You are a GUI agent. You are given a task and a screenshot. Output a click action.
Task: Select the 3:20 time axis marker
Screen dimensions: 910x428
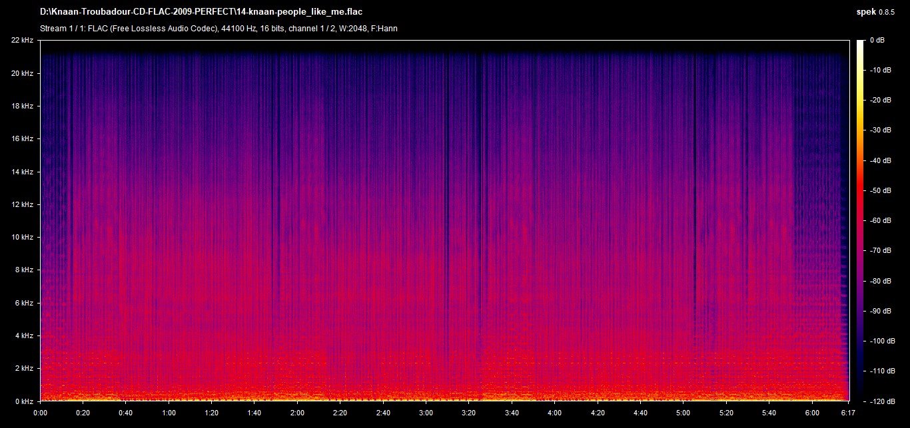(469, 413)
